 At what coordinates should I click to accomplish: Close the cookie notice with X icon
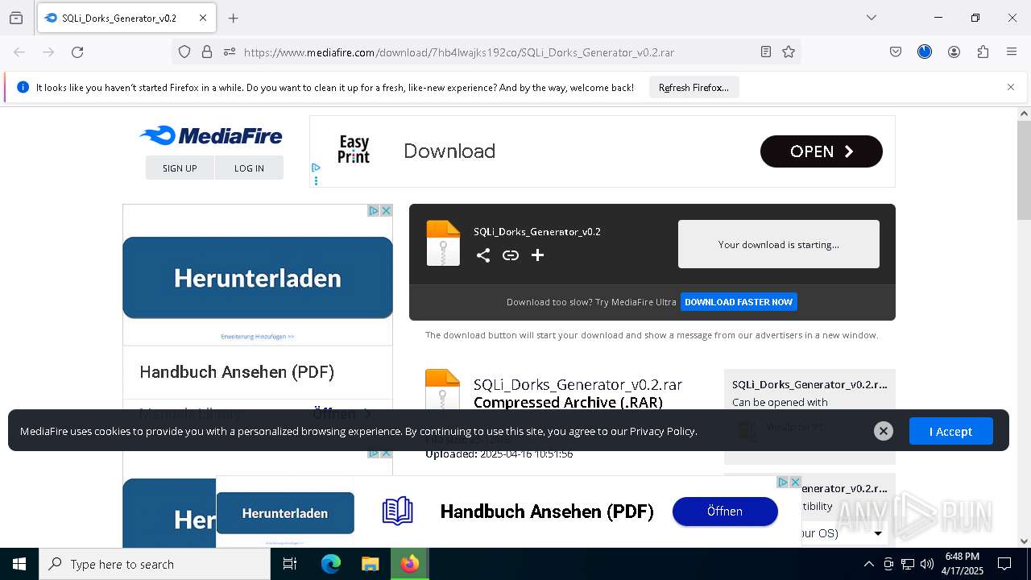click(884, 431)
